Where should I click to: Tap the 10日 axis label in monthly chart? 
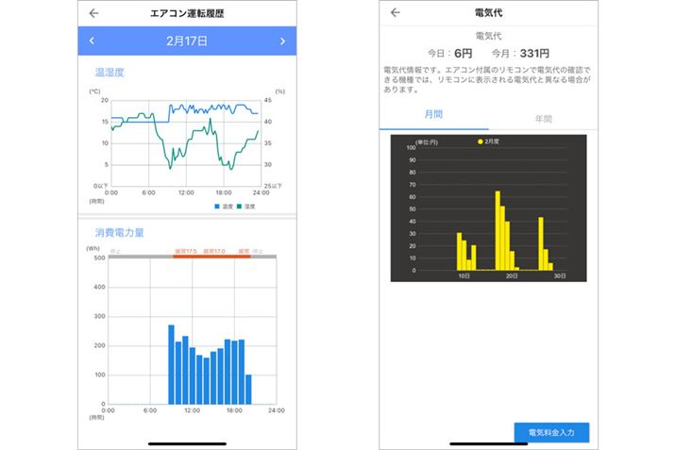[x=464, y=275]
